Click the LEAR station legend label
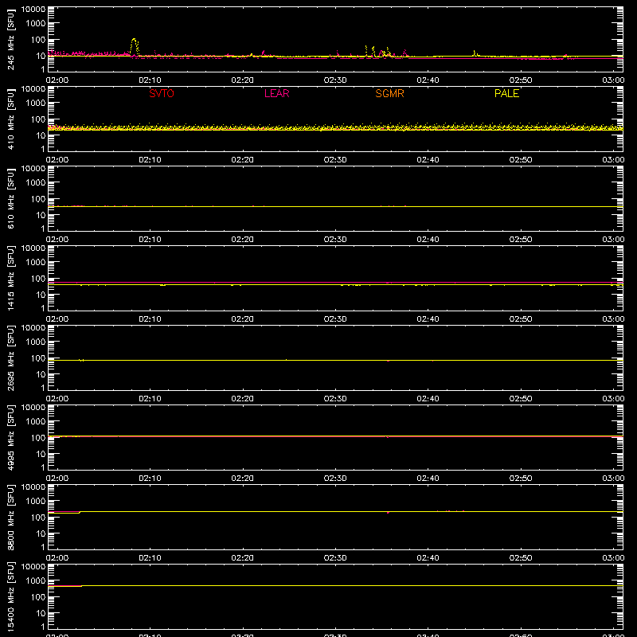Screen dimensions: 637x637 coord(276,93)
